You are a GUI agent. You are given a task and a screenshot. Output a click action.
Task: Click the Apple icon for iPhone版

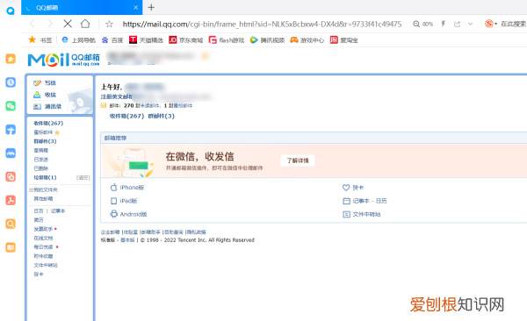[113, 188]
